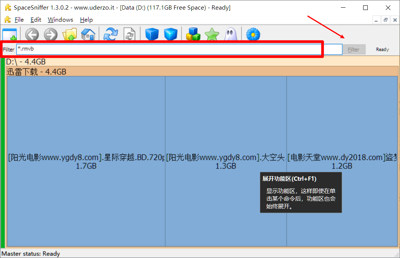Select the 星际穿越 1.7GB file block
Screen dimensions: 400x258
coord(86,161)
